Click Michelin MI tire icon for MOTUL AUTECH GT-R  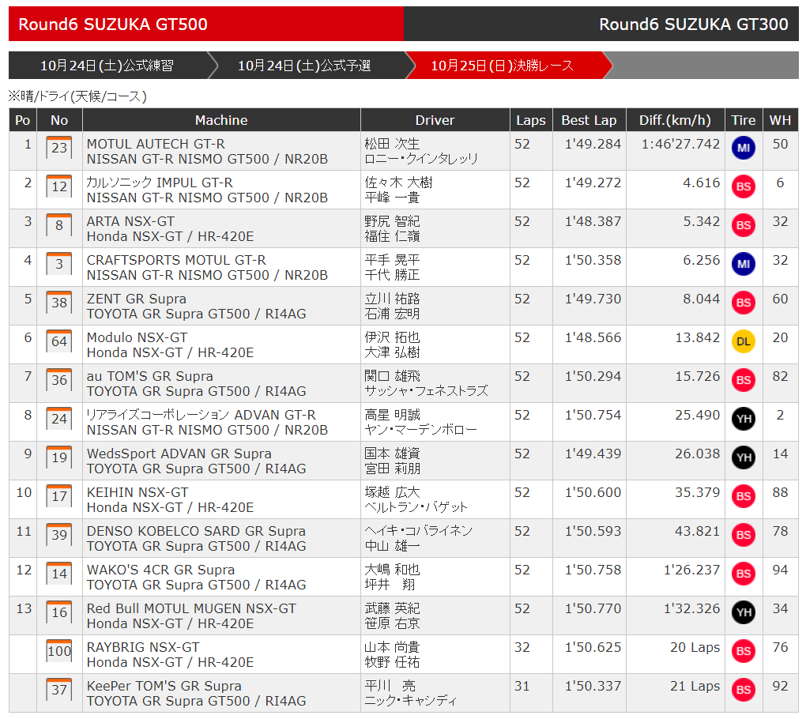744,148
